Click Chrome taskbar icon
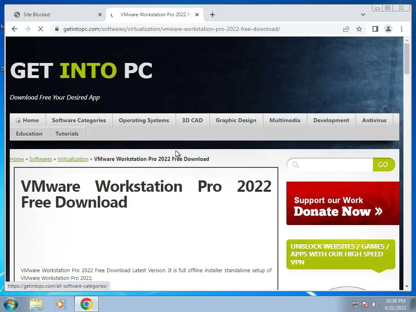 click(x=86, y=304)
